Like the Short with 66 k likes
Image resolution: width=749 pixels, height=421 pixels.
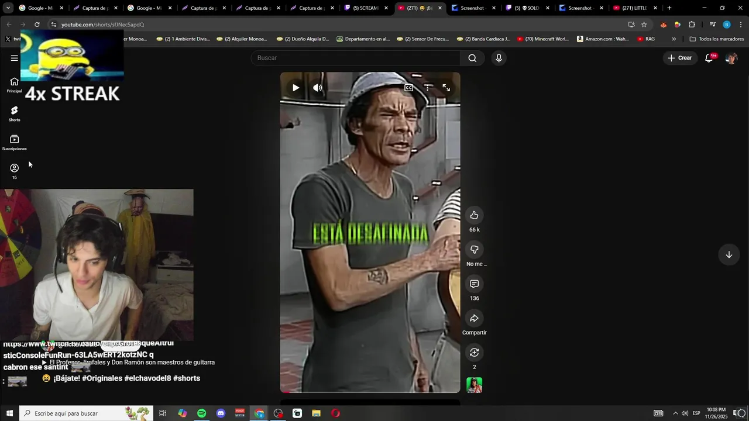coord(474,215)
